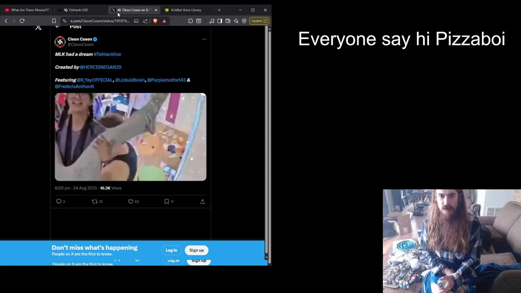Open a new browser tab
Image resolution: width=521 pixels, height=293 pixels.
tap(219, 10)
